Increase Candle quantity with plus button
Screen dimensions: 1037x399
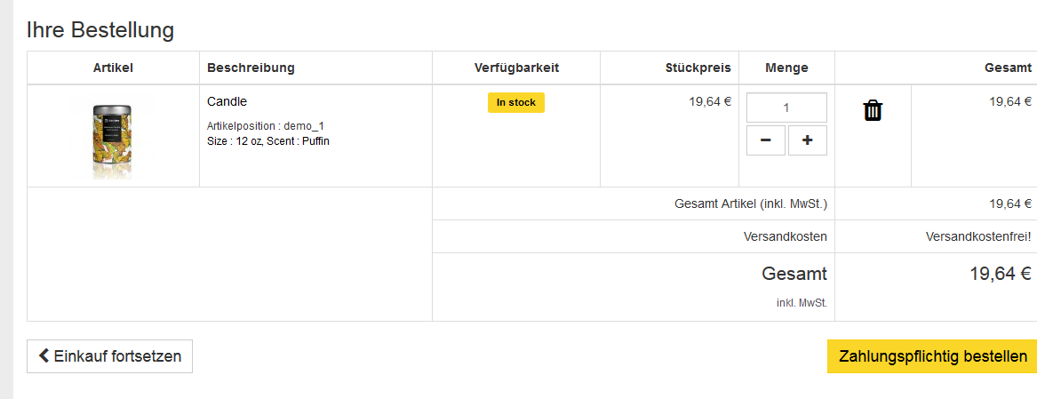click(x=807, y=140)
